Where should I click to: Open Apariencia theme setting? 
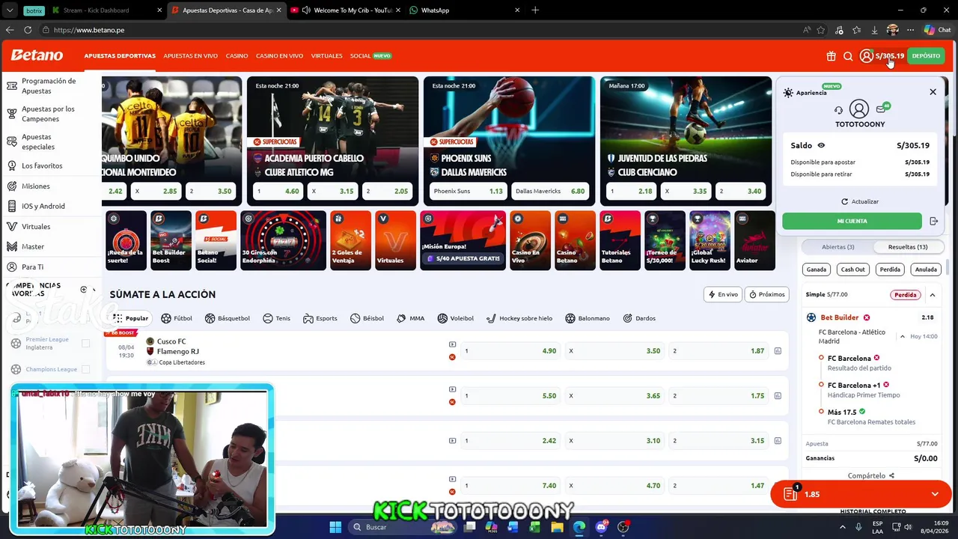pos(805,92)
